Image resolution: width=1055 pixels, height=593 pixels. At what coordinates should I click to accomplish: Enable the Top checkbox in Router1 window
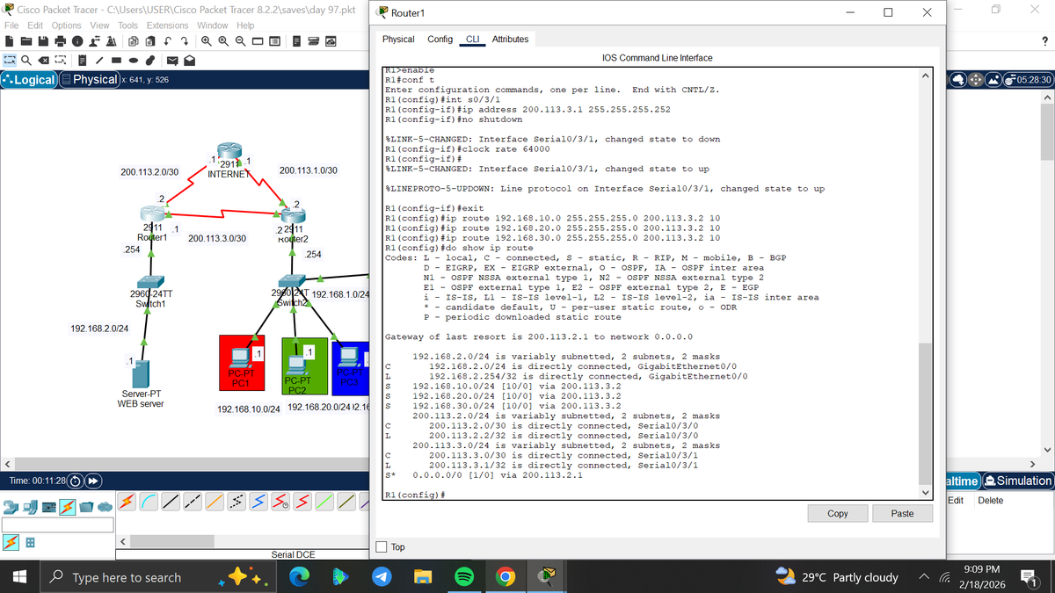382,546
